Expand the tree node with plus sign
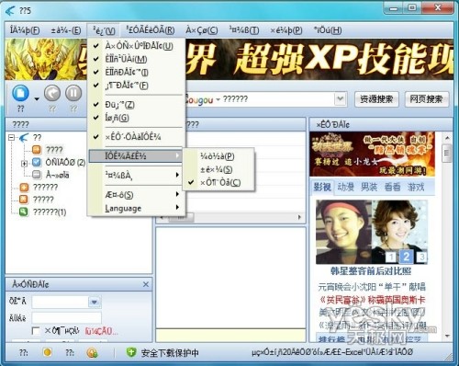 coord(24,163)
